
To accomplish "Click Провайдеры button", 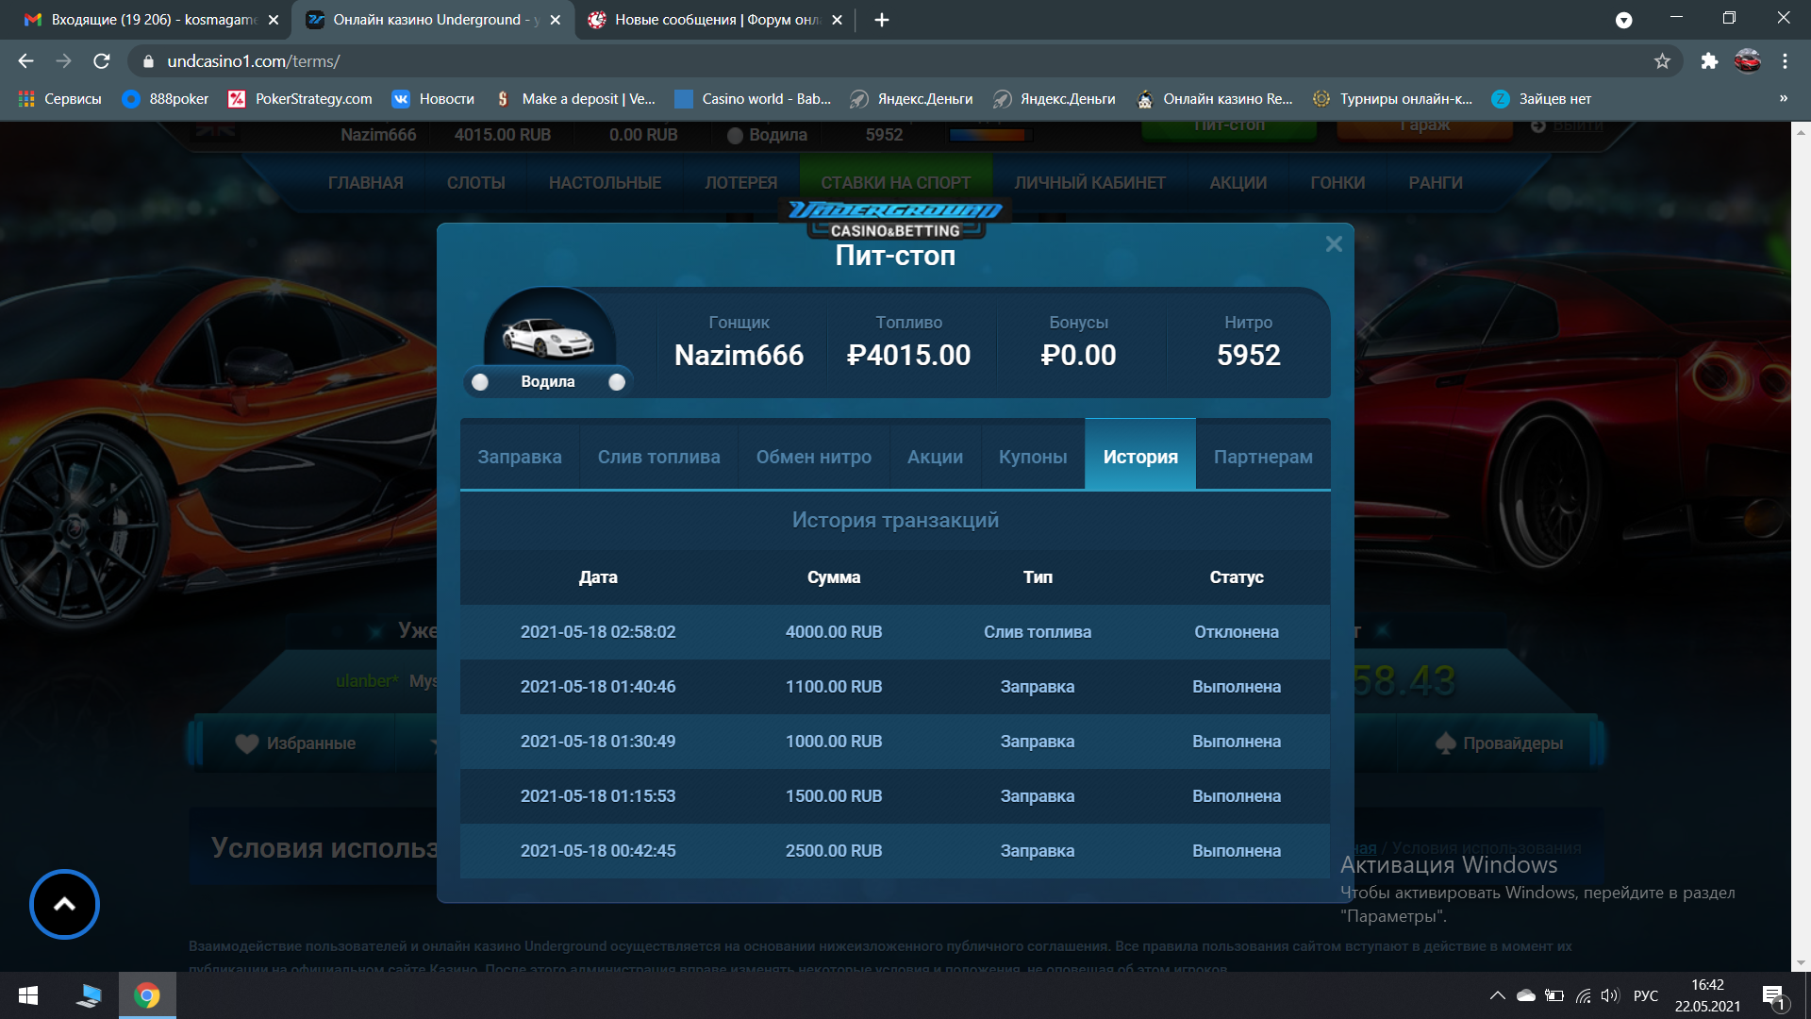I will tap(1500, 743).
